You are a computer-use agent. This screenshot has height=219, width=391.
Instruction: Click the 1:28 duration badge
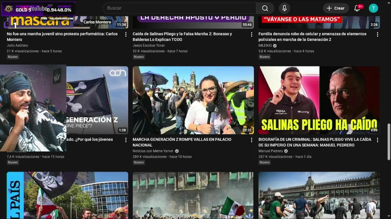tap(122, 130)
